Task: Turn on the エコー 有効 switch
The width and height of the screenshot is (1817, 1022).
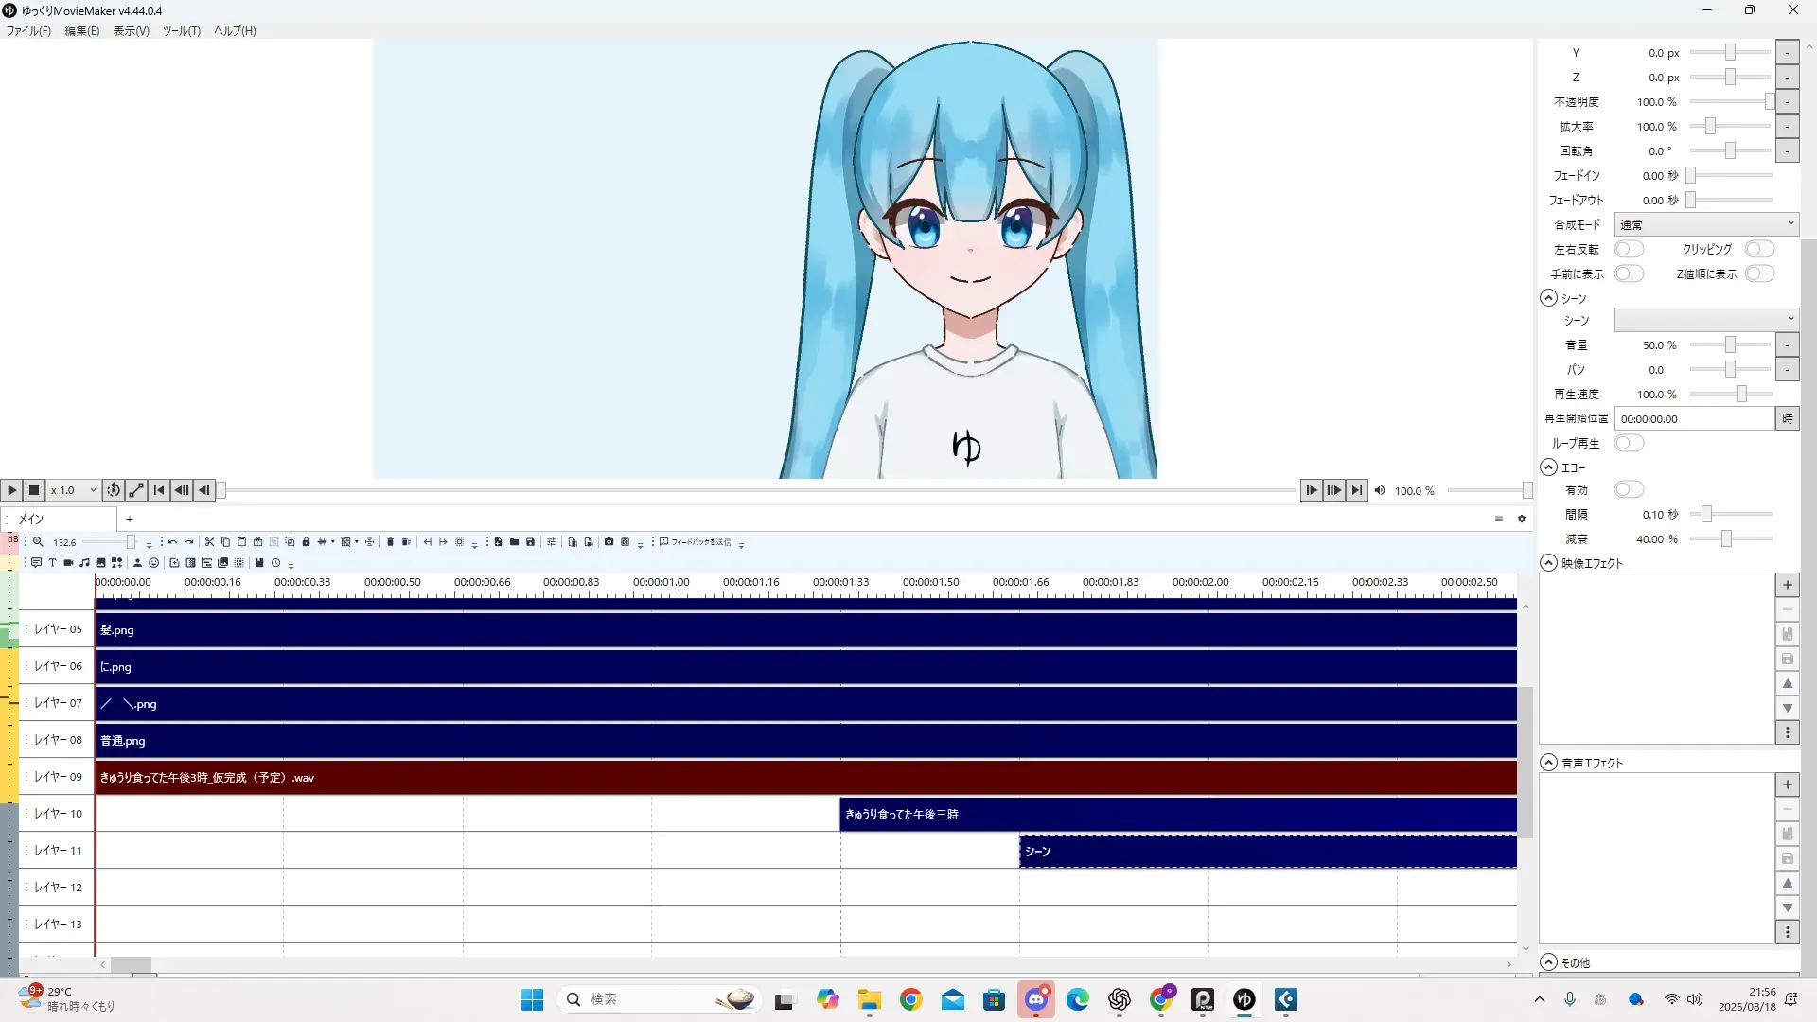Action: click(x=1628, y=489)
